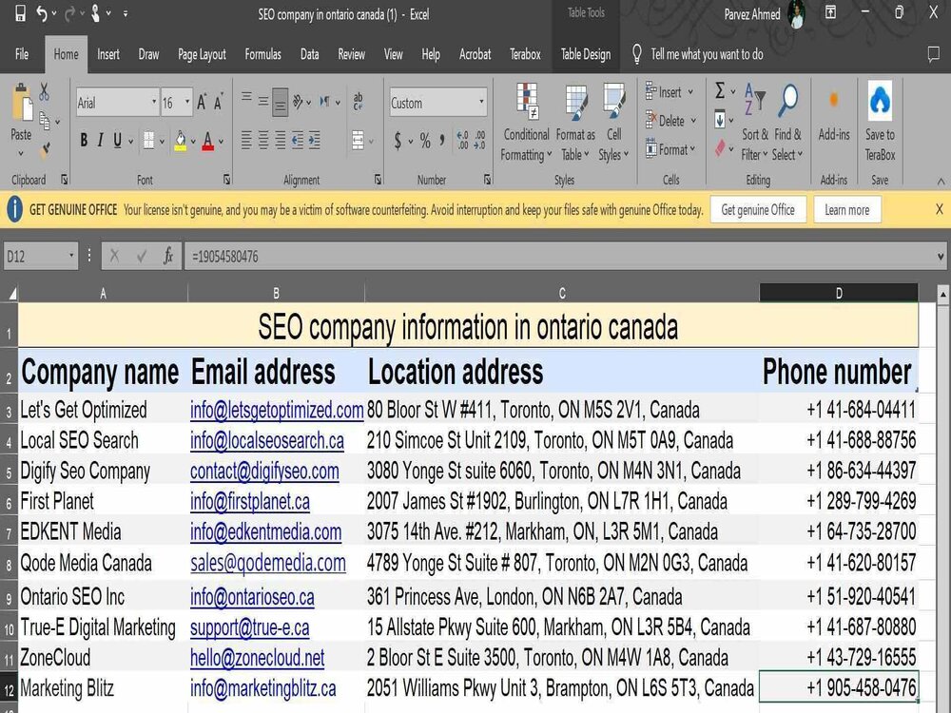The image size is (951, 713).
Task: Expand the formula bar chevron
Action: click(x=941, y=257)
